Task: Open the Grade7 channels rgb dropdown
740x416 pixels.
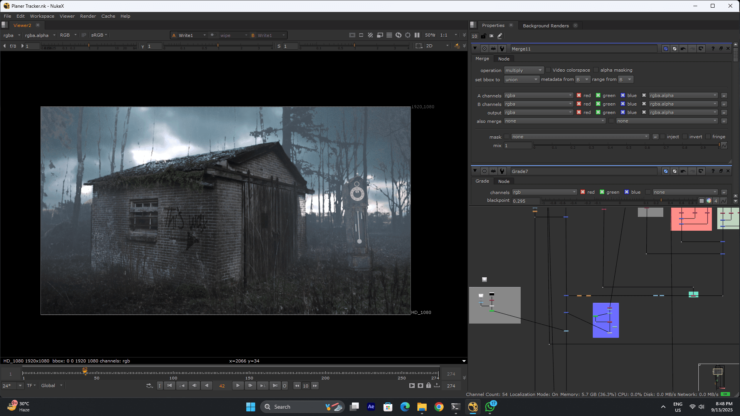Action: (x=544, y=192)
